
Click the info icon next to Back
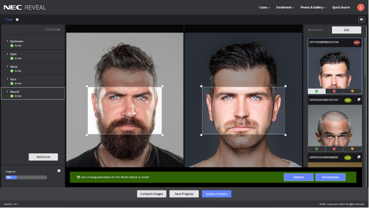coord(17,19)
